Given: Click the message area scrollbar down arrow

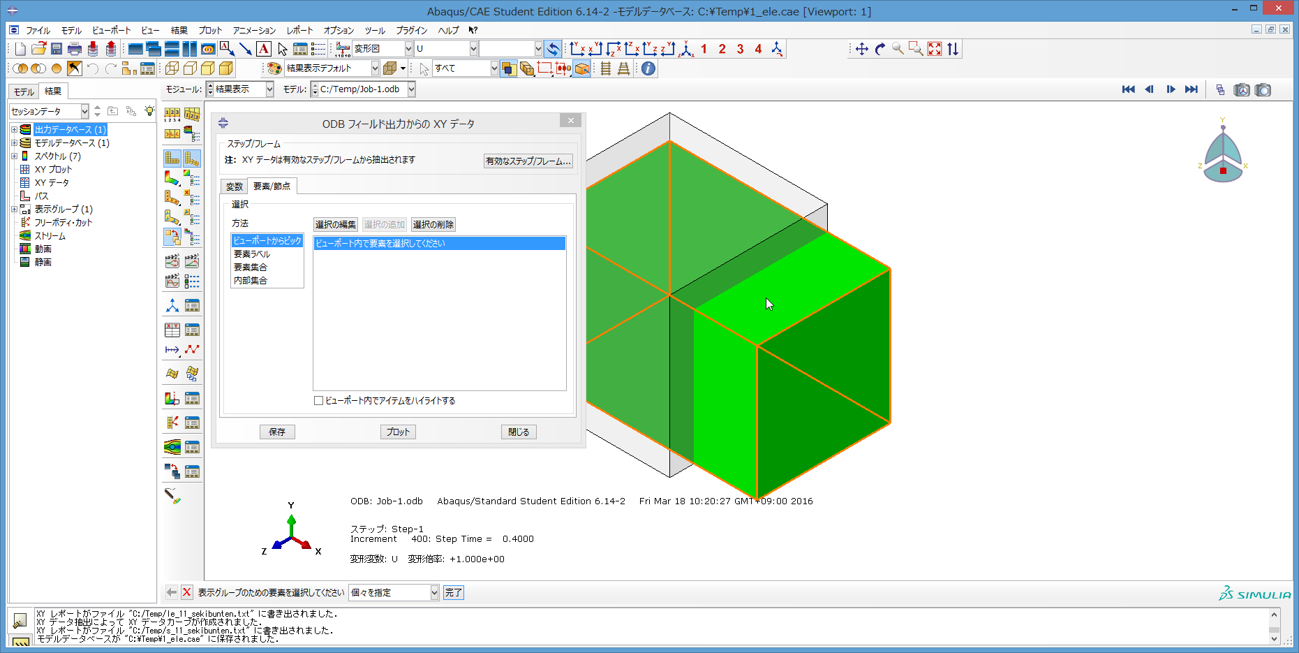Looking at the screenshot, I should [1274, 638].
